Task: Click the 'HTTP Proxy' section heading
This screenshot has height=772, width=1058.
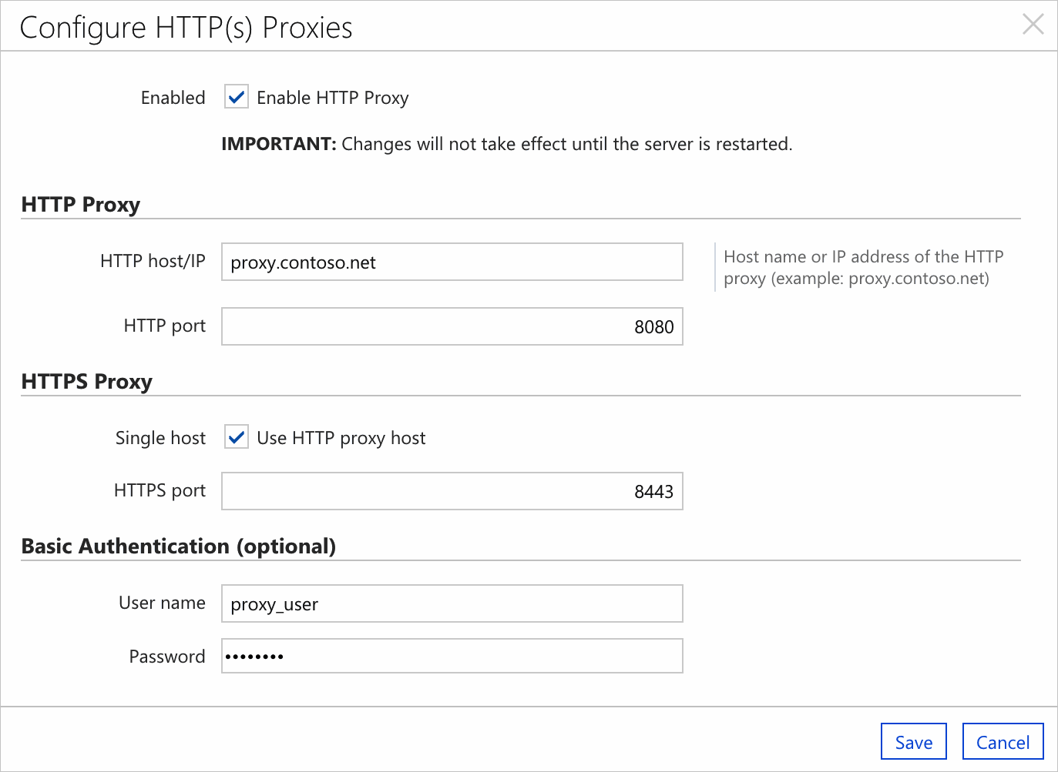Action: pyautogui.click(x=81, y=205)
